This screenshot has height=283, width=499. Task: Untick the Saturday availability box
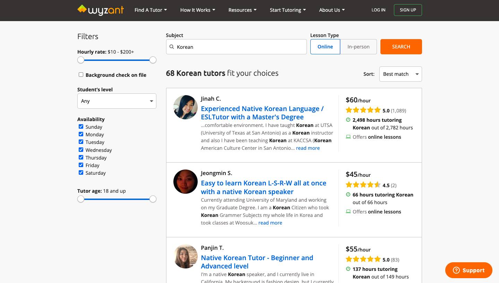click(81, 173)
